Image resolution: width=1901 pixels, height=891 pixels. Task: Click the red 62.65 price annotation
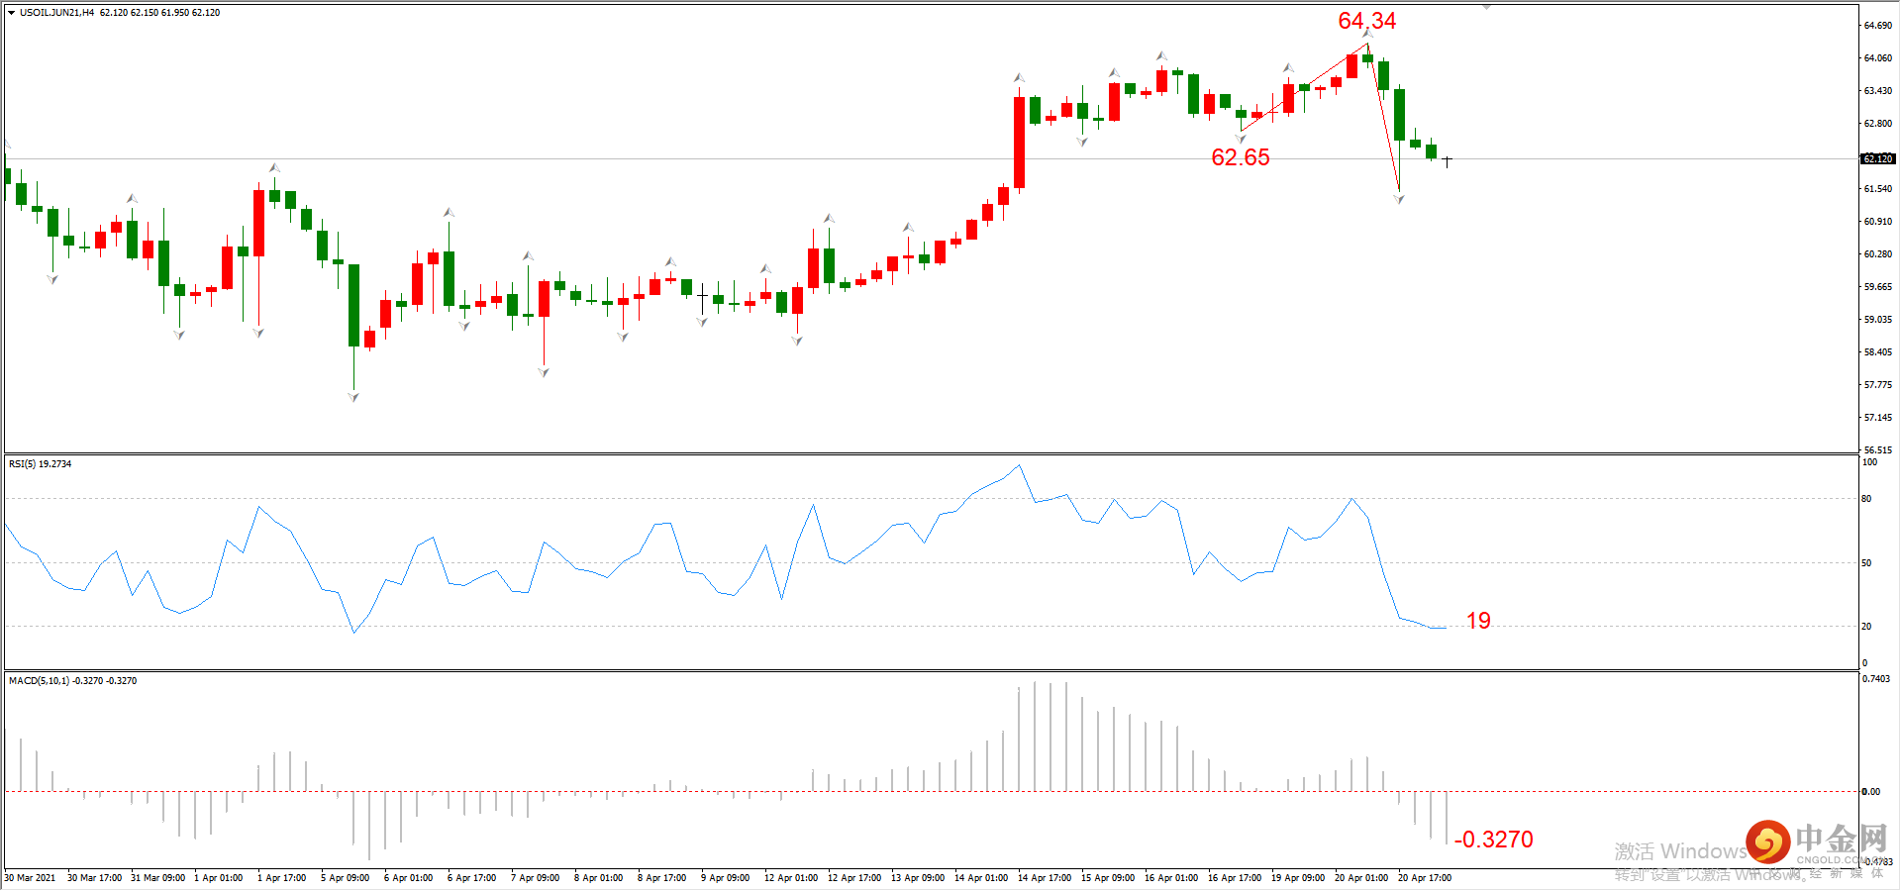[x=1241, y=157]
